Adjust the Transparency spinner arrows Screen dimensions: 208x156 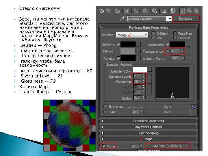[x=182, y=51]
